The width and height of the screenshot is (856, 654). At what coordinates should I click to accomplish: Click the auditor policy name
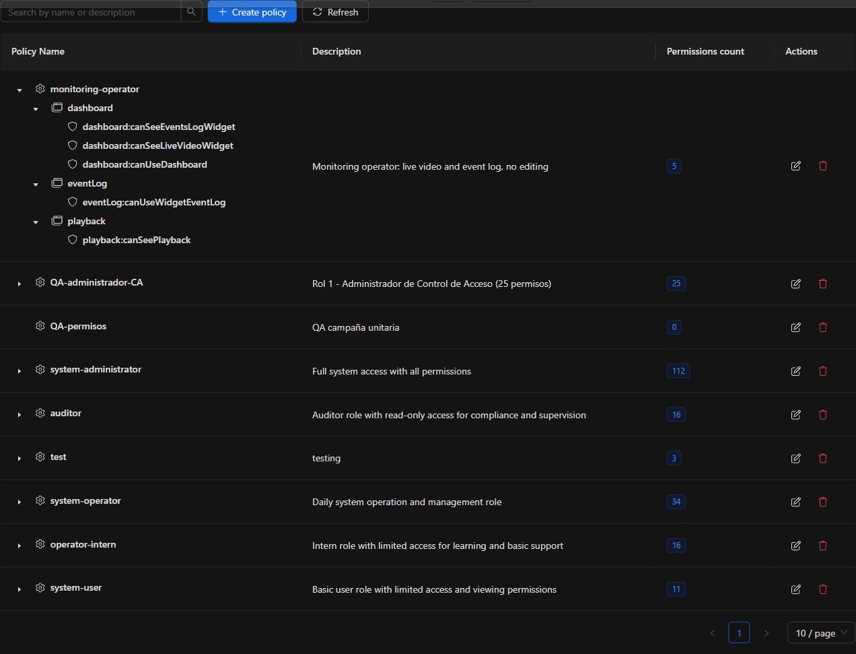pyautogui.click(x=66, y=413)
